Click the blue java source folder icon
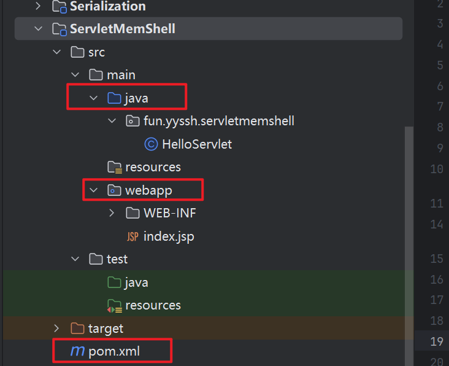 (x=114, y=98)
